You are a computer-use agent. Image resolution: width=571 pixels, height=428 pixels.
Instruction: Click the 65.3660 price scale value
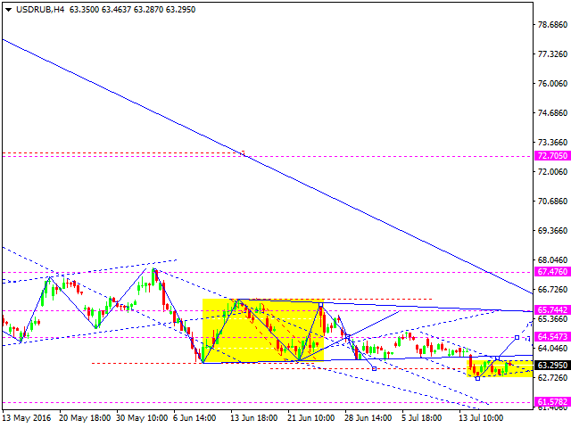tap(553, 319)
